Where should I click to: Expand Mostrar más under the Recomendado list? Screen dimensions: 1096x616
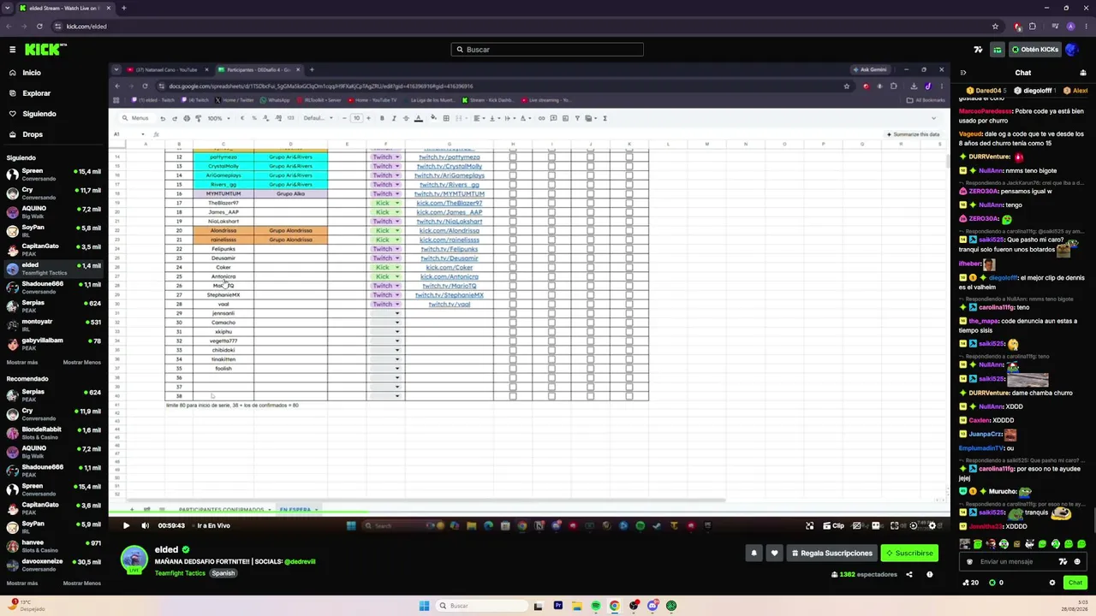[22, 583]
